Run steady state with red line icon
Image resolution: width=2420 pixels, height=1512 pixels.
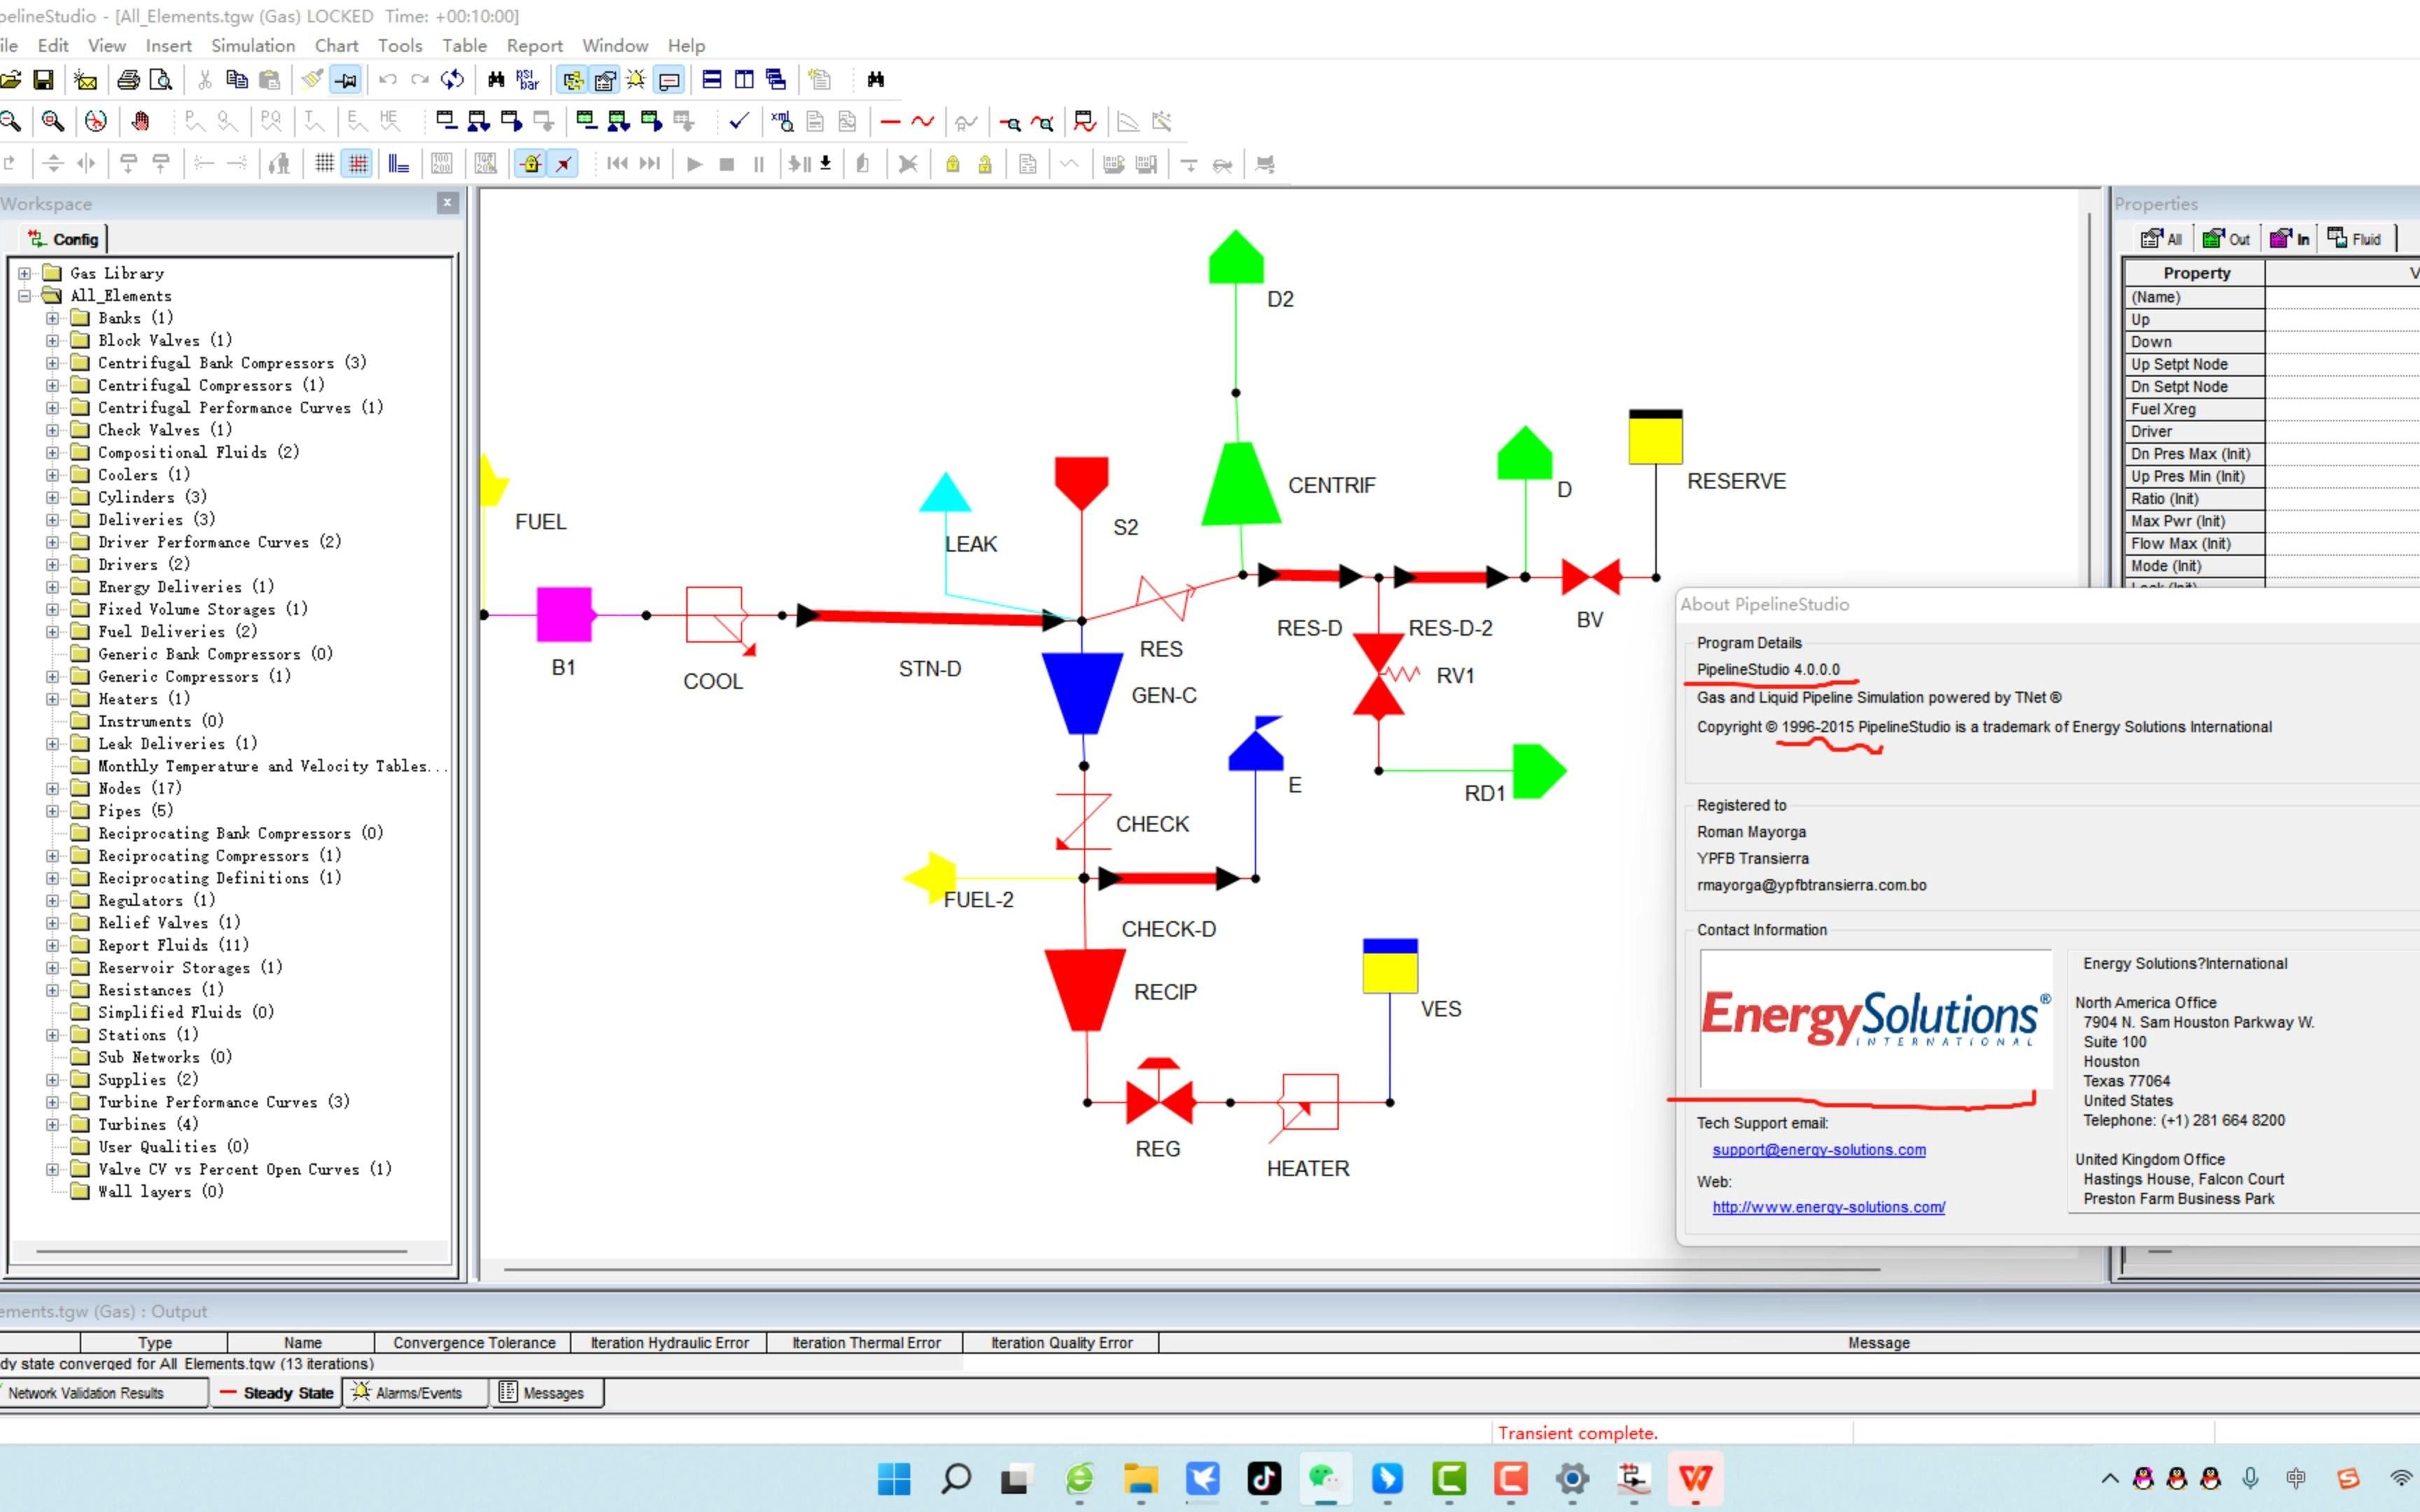coord(890,122)
